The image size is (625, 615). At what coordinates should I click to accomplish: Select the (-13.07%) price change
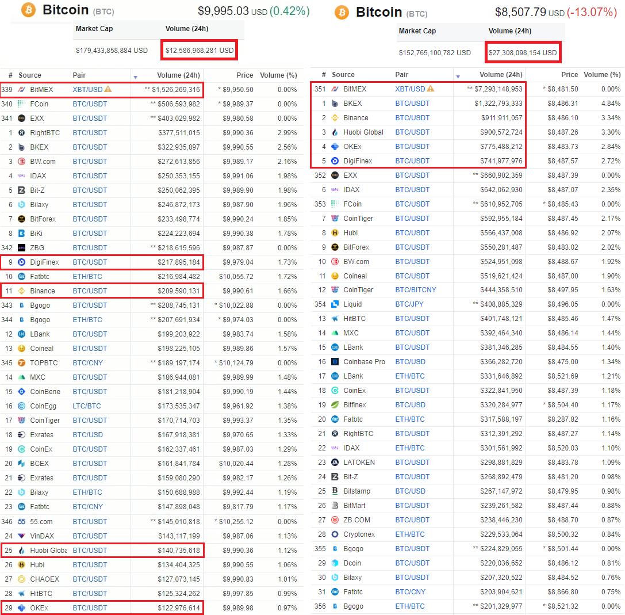point(592,12)
